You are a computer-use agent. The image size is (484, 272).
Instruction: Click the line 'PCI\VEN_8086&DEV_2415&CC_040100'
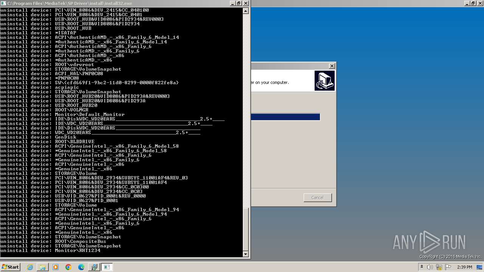pos(74,10)
